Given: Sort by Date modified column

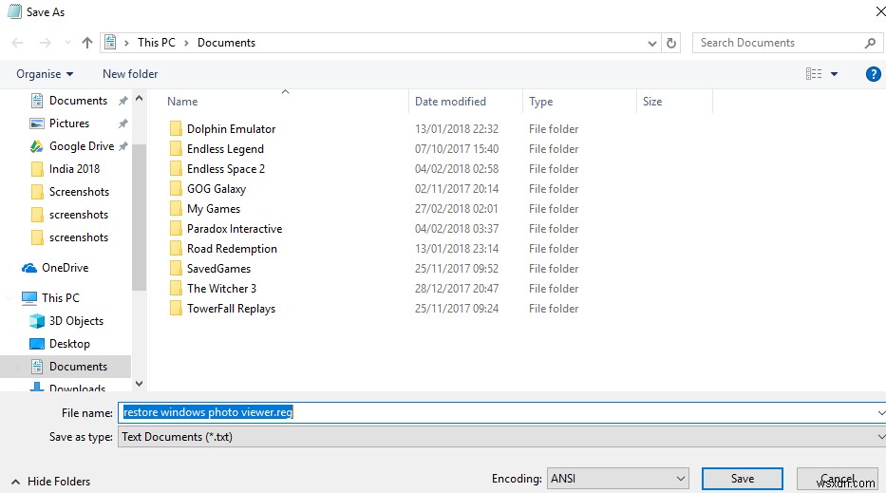Looking at the screenshot, I should coord(450,102).
